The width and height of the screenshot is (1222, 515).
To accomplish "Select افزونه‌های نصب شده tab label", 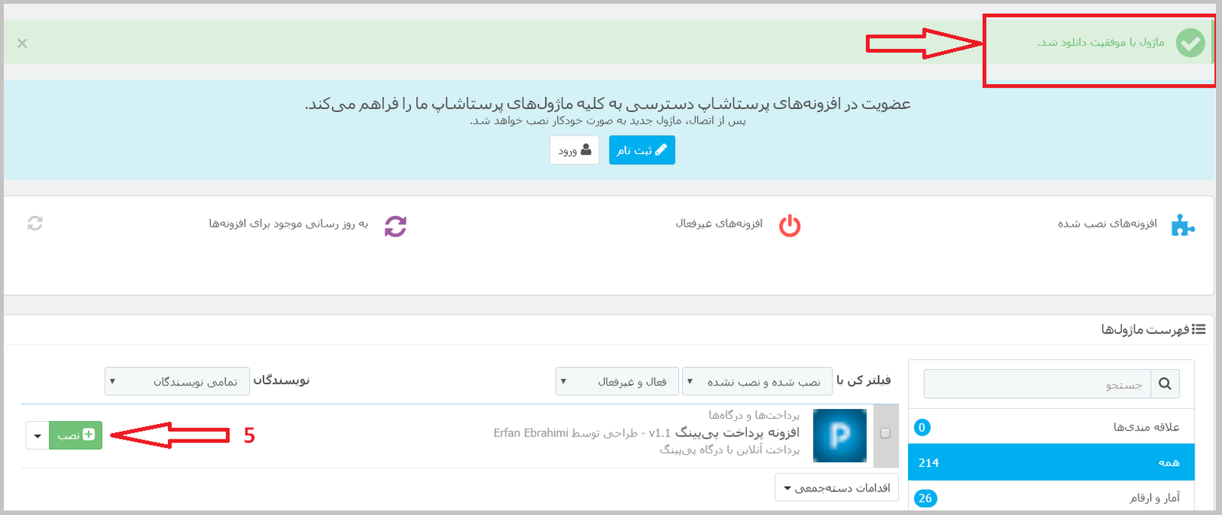I will click(1107, 224).
